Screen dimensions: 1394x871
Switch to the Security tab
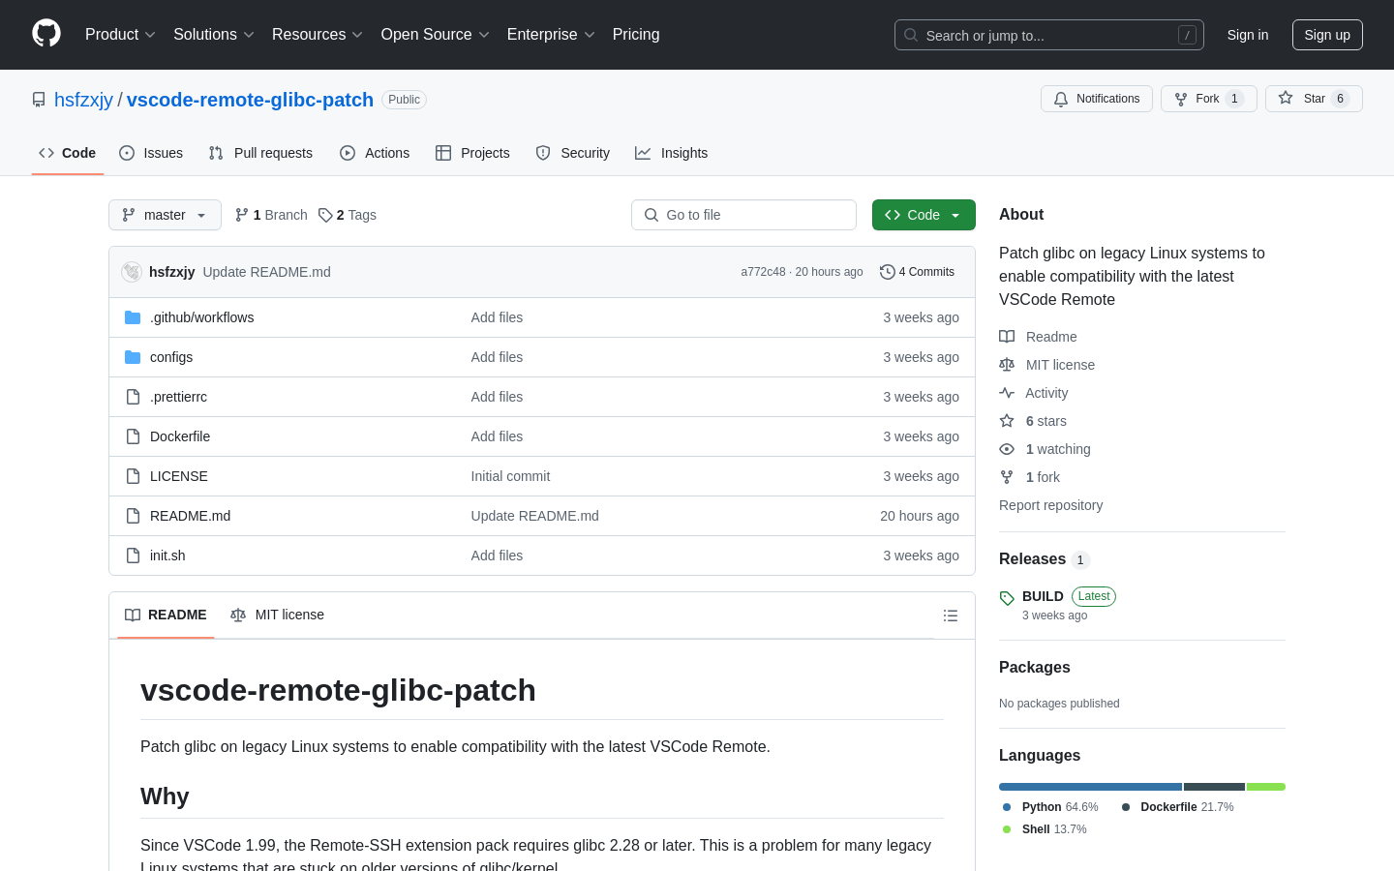pyautogui.click(x=573, y=153)
